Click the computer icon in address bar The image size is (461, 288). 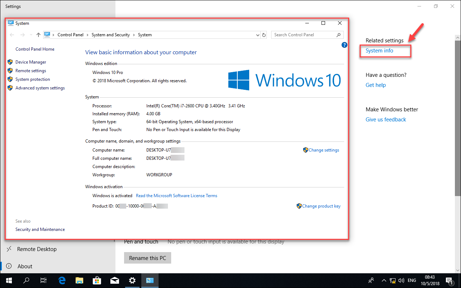click(x=47, y=35)
